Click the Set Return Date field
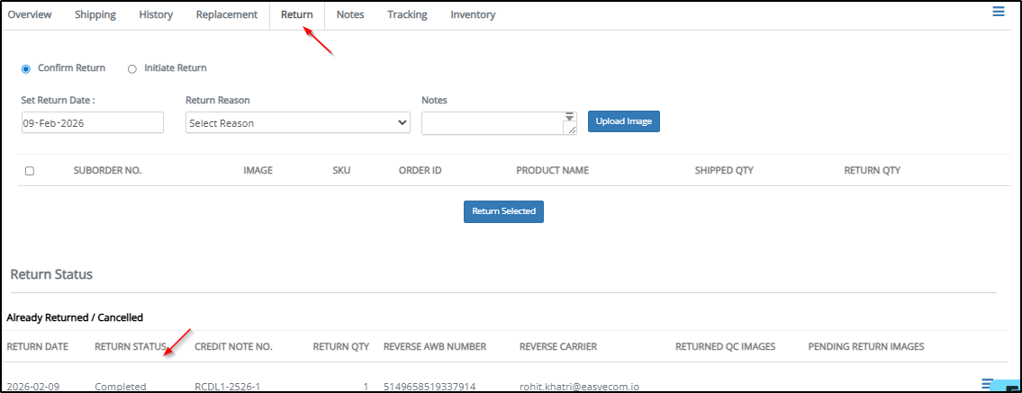The height and width of the screenshot is (393, 1022). coord(92,123)
